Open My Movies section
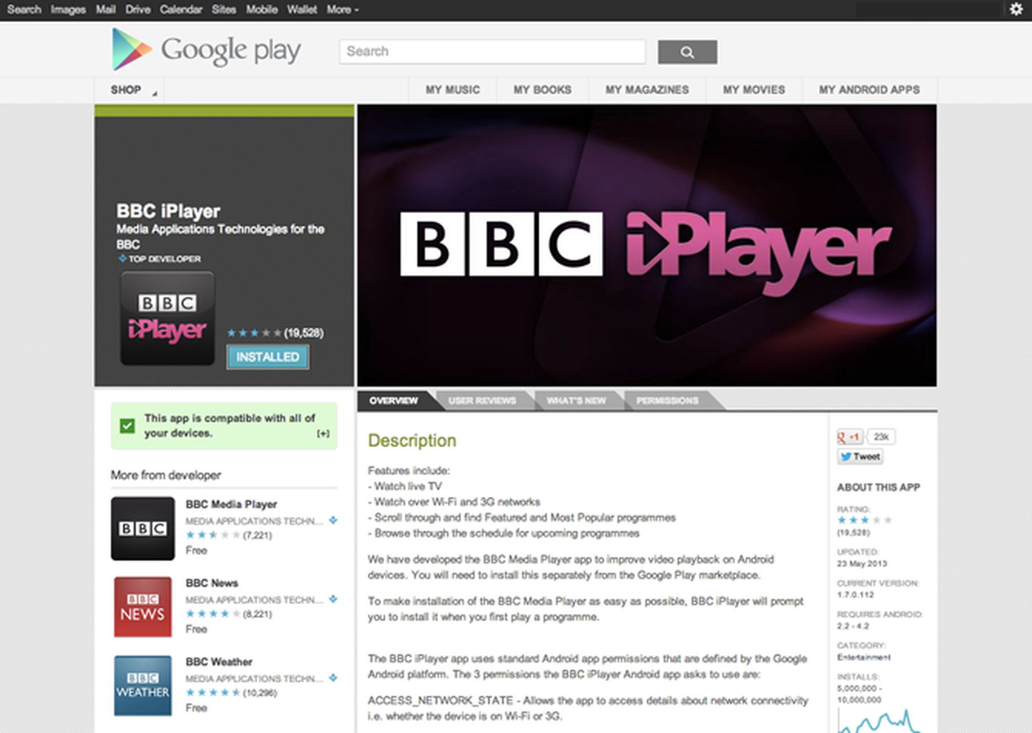 754,90
